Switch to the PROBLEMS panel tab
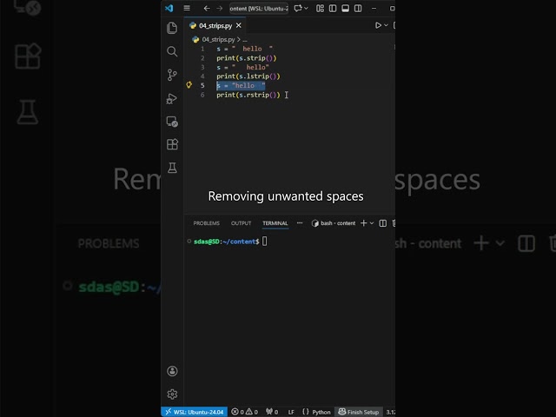Screen dimensions: 556x417 (x=206, y=223)
